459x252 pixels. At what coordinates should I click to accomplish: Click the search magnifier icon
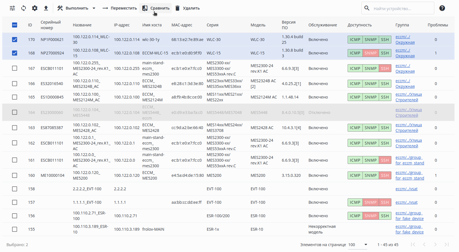(x=367, y=8)
